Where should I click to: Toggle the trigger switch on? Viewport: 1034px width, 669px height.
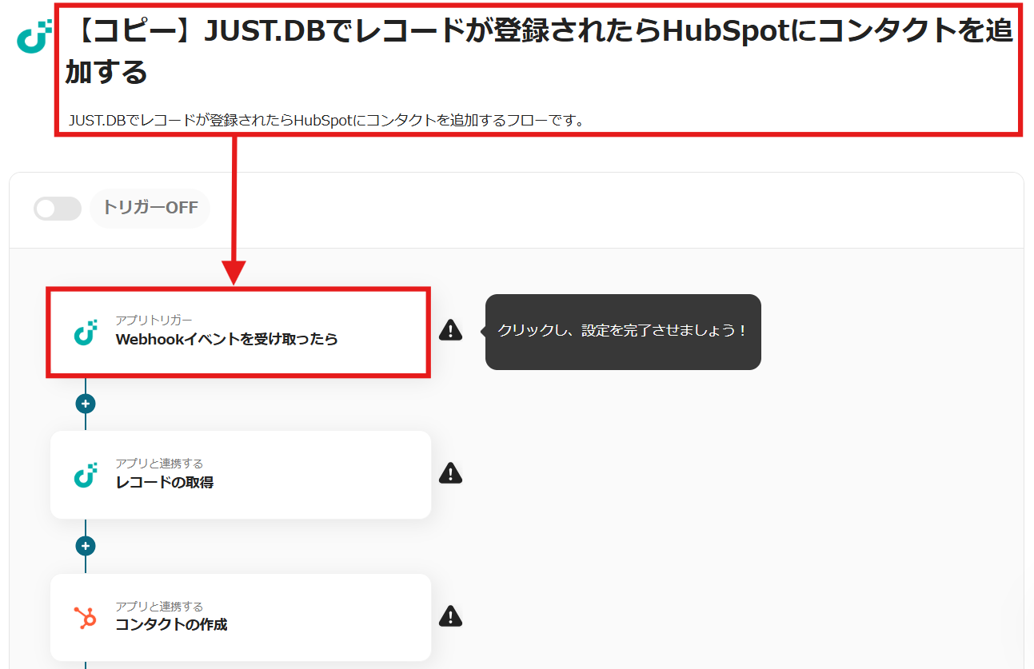tap(58, 209)
